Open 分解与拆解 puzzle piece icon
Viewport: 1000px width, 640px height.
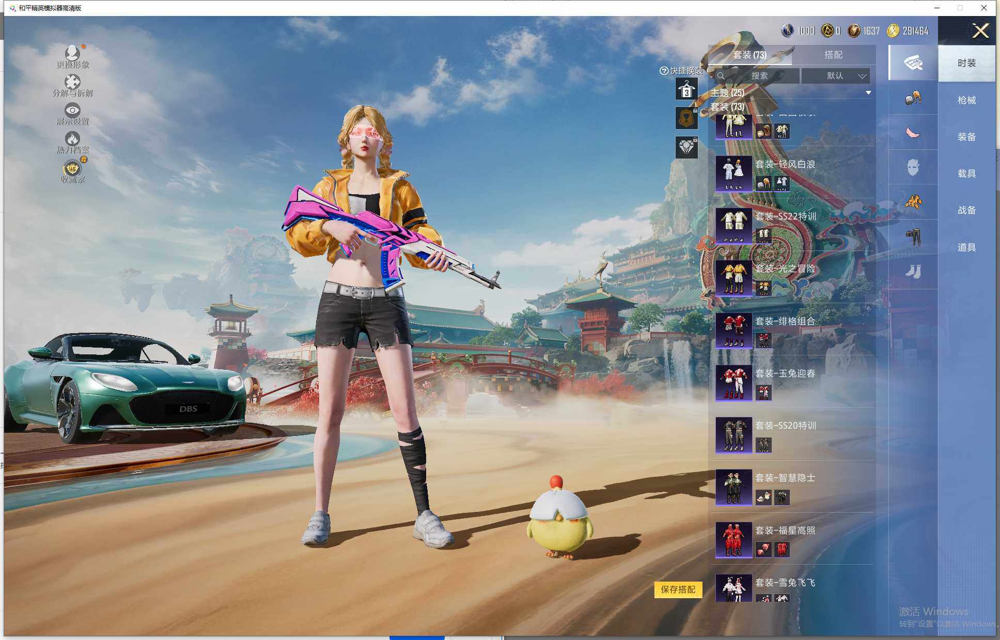point(72,82)
